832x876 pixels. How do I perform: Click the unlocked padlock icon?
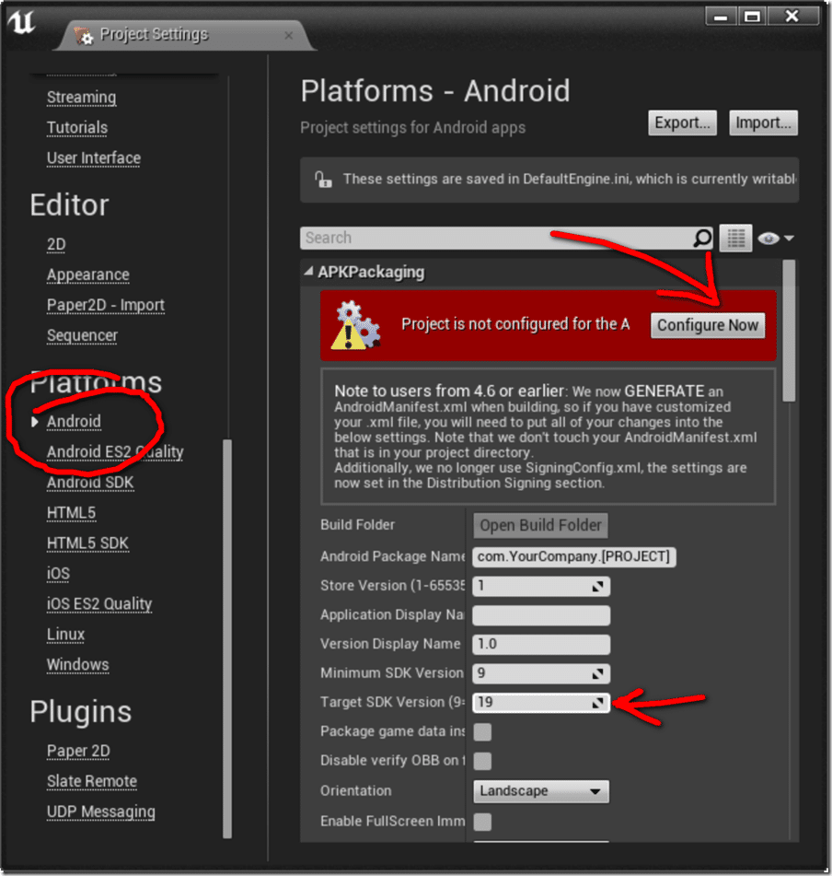click(x=323, y=180)
